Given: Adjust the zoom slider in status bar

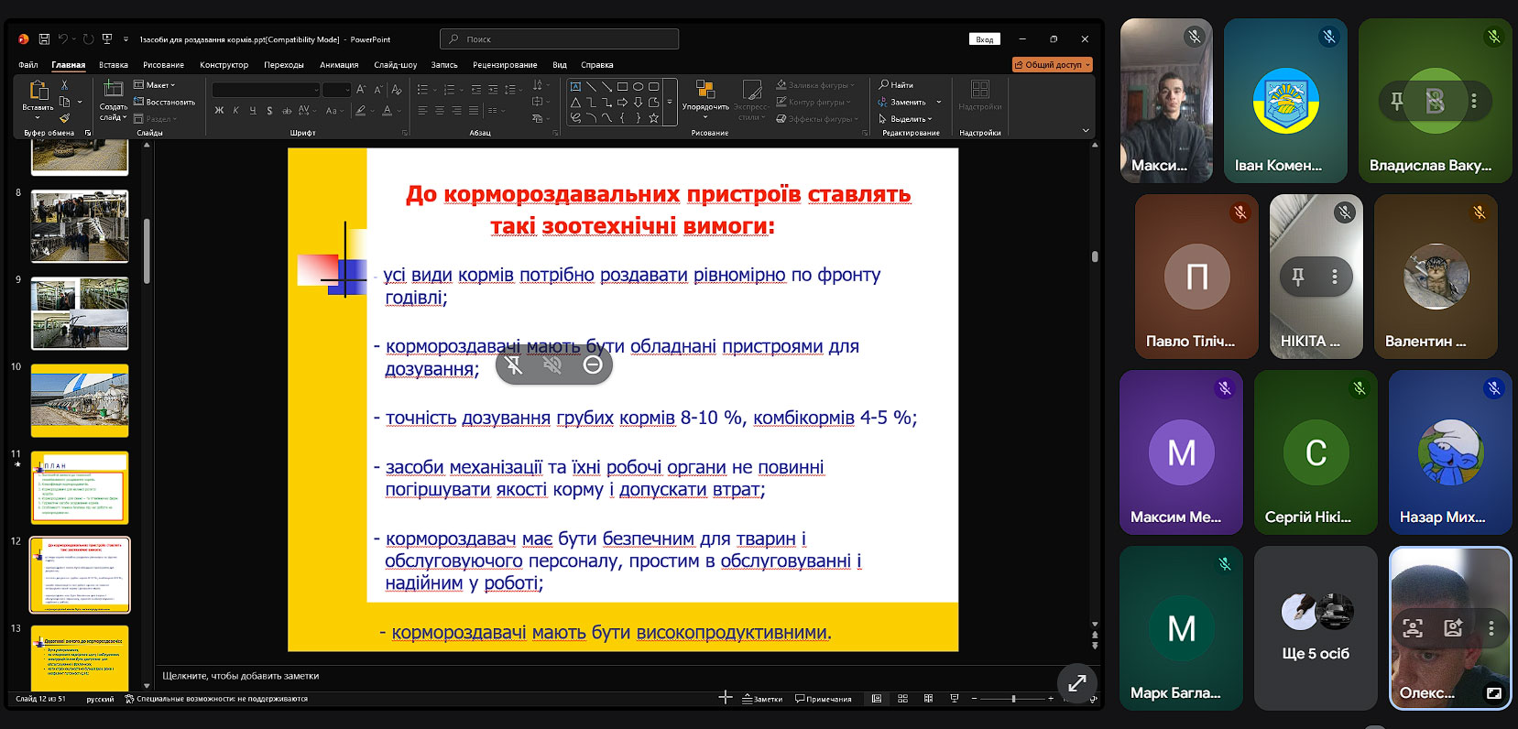Looking at the screenshot, I should (x=1013, y=699).
